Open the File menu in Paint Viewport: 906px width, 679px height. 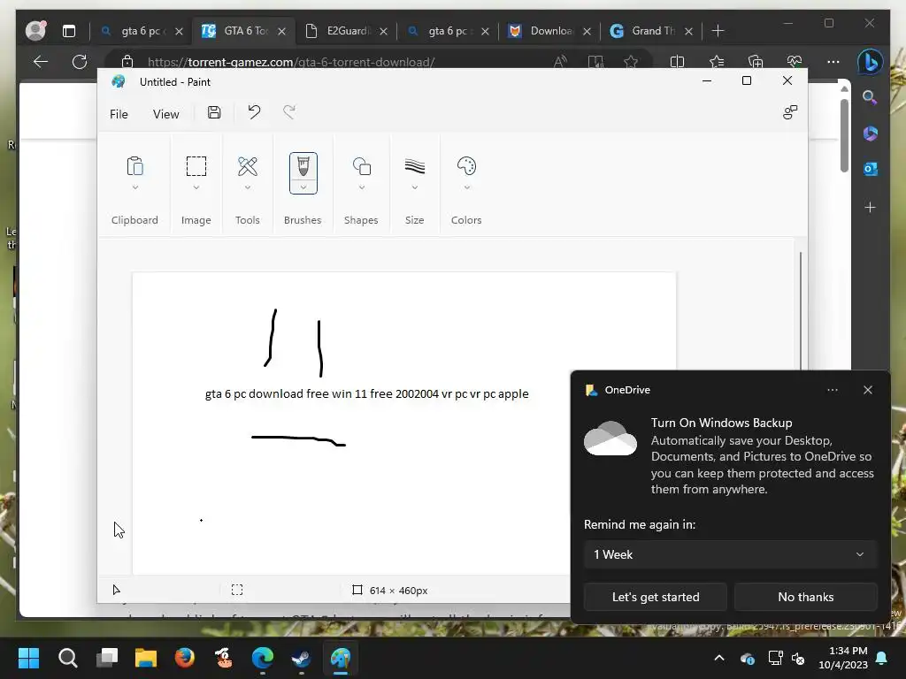pyautogui.click(x=119, y=114)
